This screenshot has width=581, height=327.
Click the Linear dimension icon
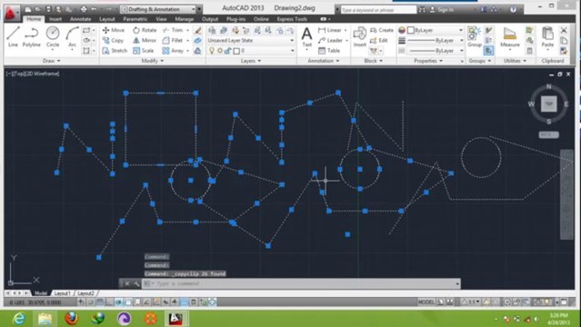[322, 30]
